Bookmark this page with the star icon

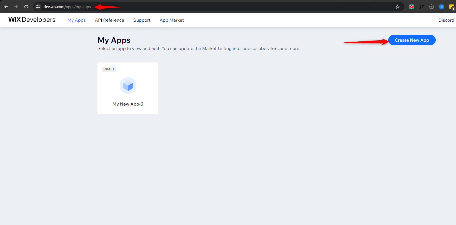coord(398,7)
